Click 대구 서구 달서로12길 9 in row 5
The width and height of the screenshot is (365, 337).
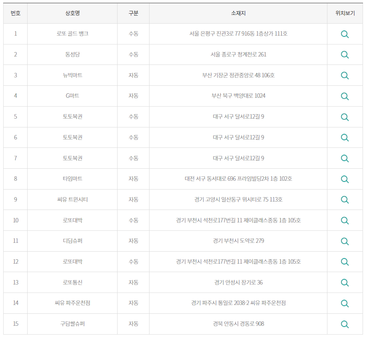[x=238, y=117]
